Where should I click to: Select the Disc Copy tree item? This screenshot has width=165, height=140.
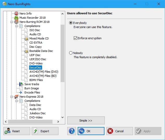pos(36,47)
